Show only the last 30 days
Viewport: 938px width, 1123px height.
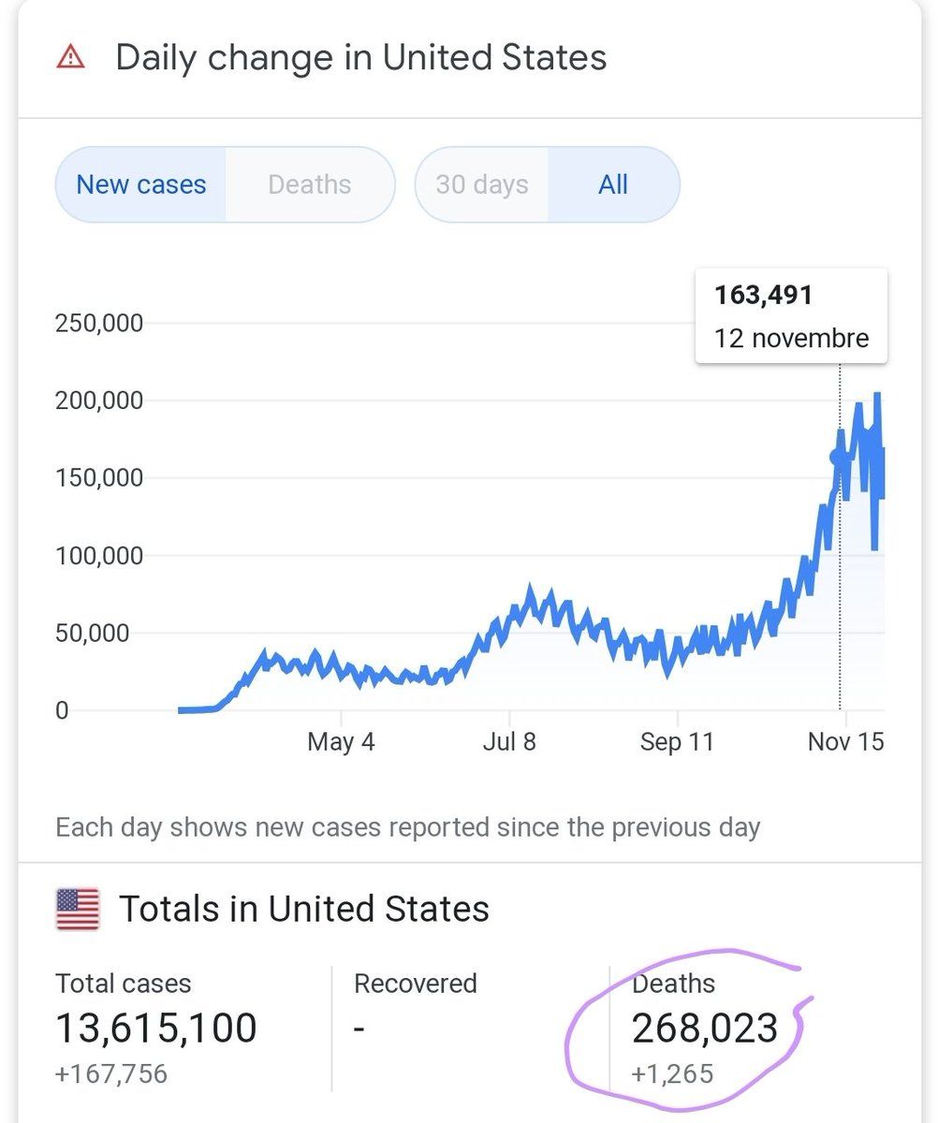pyautogui.click(x=481, y=184)
